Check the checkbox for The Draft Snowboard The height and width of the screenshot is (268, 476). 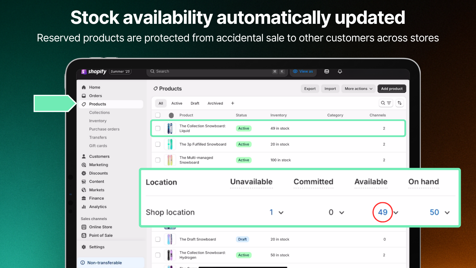[x=158, y=239]
